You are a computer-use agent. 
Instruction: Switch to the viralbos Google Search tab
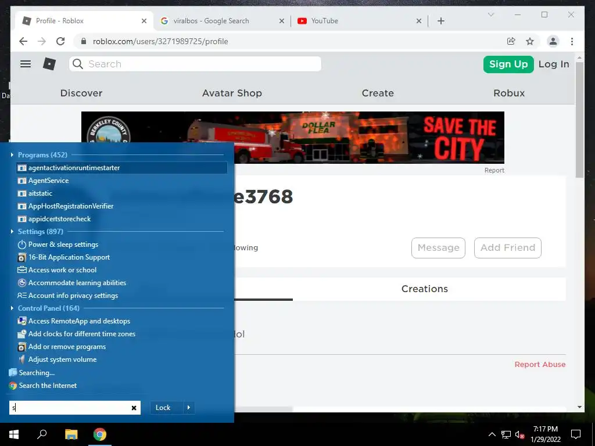coord(211,21)
